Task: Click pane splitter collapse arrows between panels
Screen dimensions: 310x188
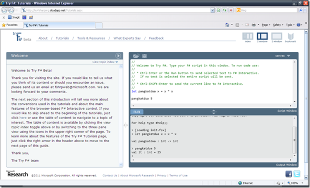Action: (x=126, y=125)
